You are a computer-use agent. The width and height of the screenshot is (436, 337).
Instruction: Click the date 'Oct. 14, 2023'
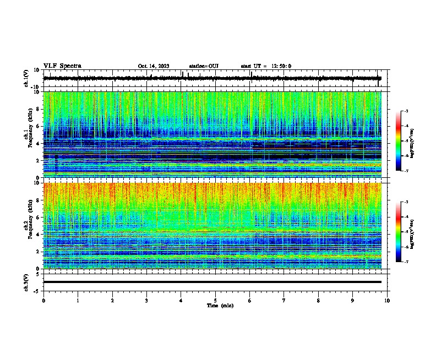[x=154, y=66]
